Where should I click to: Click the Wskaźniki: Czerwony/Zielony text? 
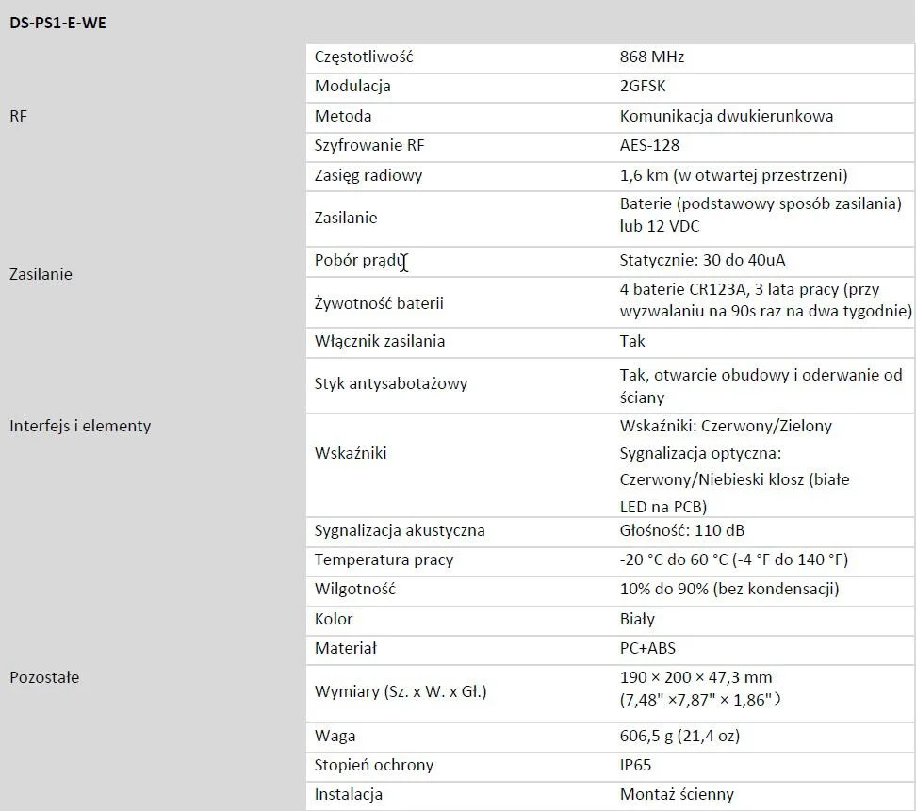pos(726,426)
